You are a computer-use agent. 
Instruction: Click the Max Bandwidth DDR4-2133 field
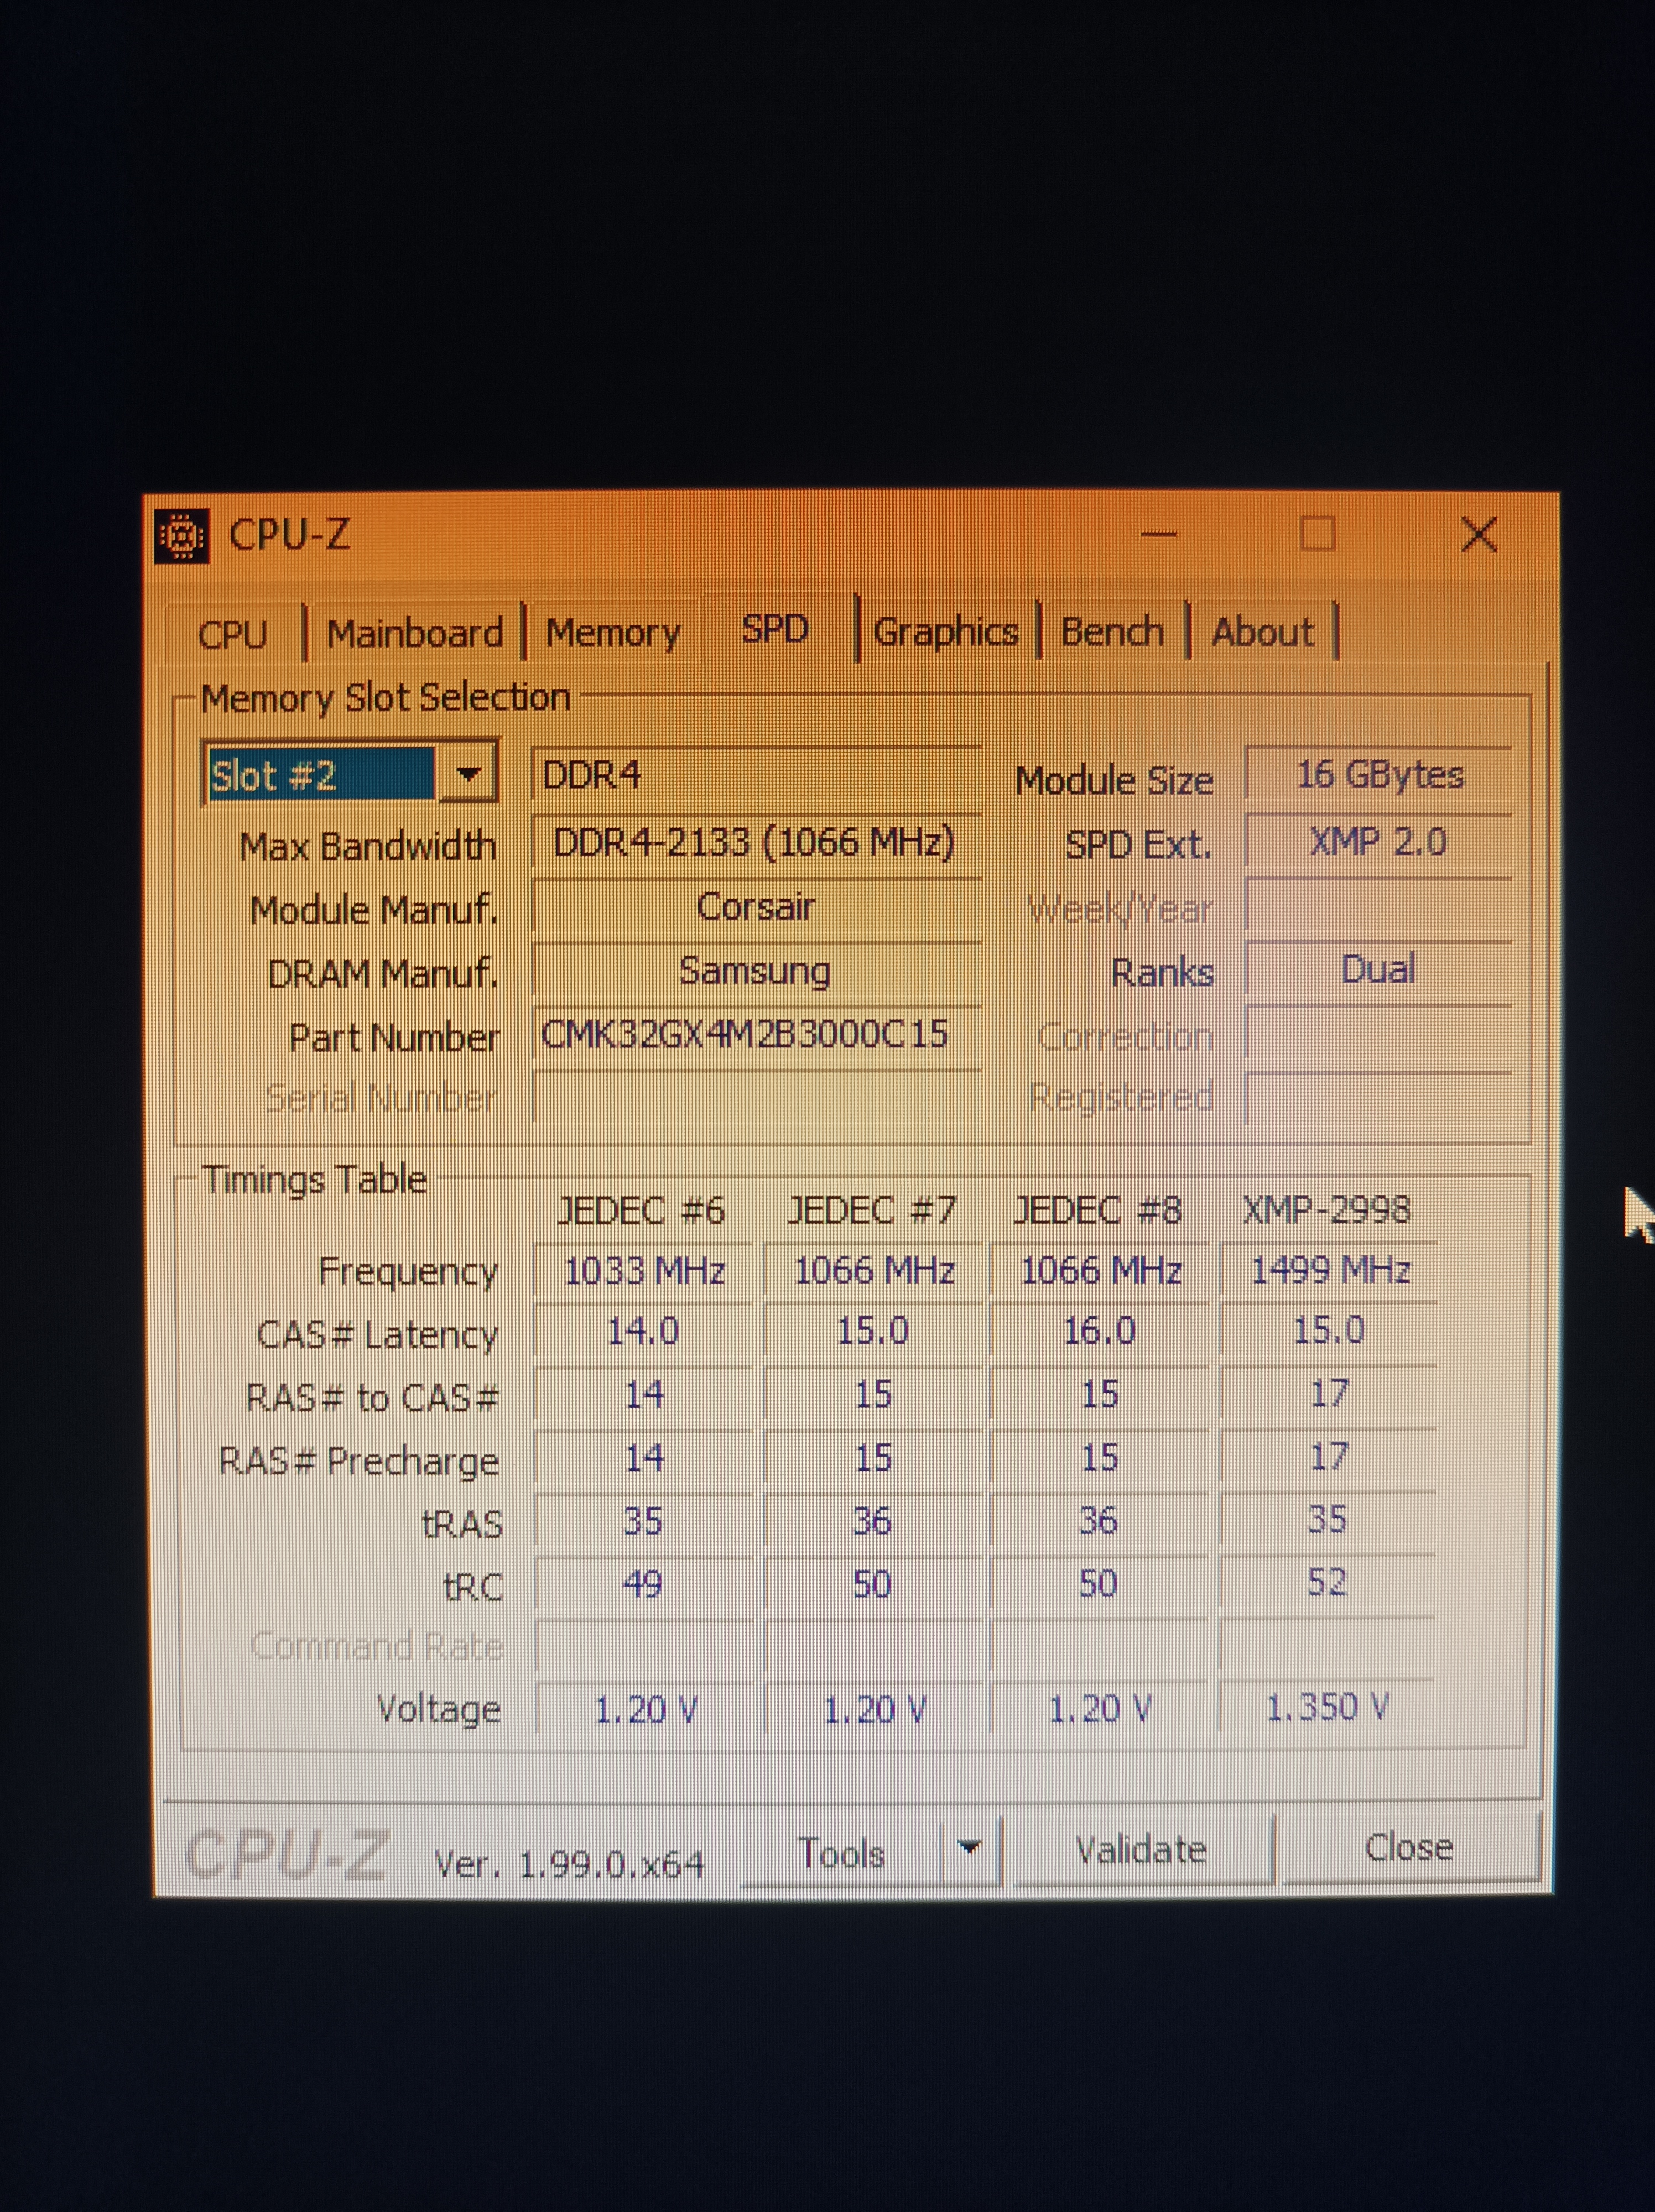755,842
